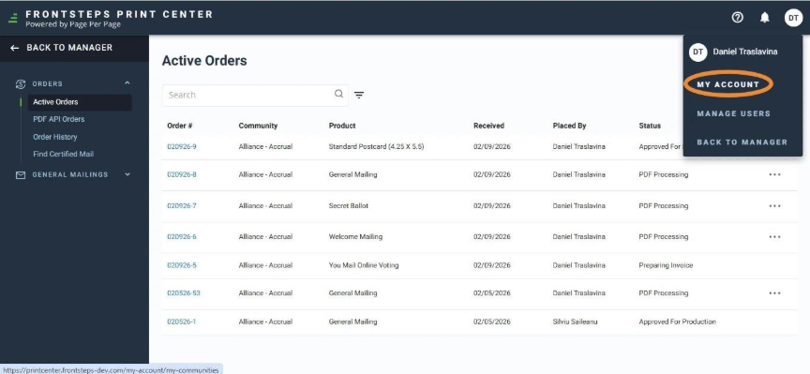Click the Frontsteps logo icon
The width and height of the screenshot is (810, 374).
coord(13,19)
